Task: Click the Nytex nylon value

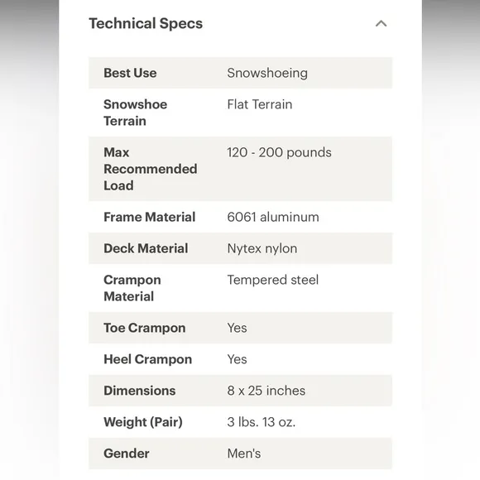Action: pyautogui.click(x=262, y=248)
